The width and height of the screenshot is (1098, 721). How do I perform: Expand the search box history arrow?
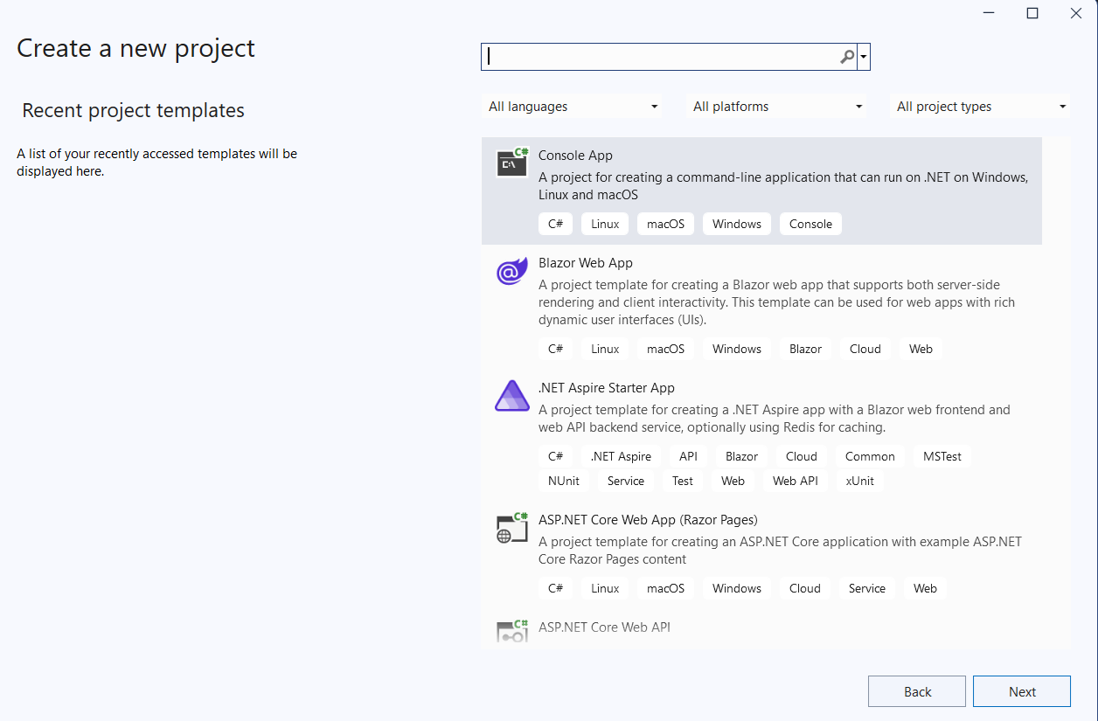click(x=862, y=56)
